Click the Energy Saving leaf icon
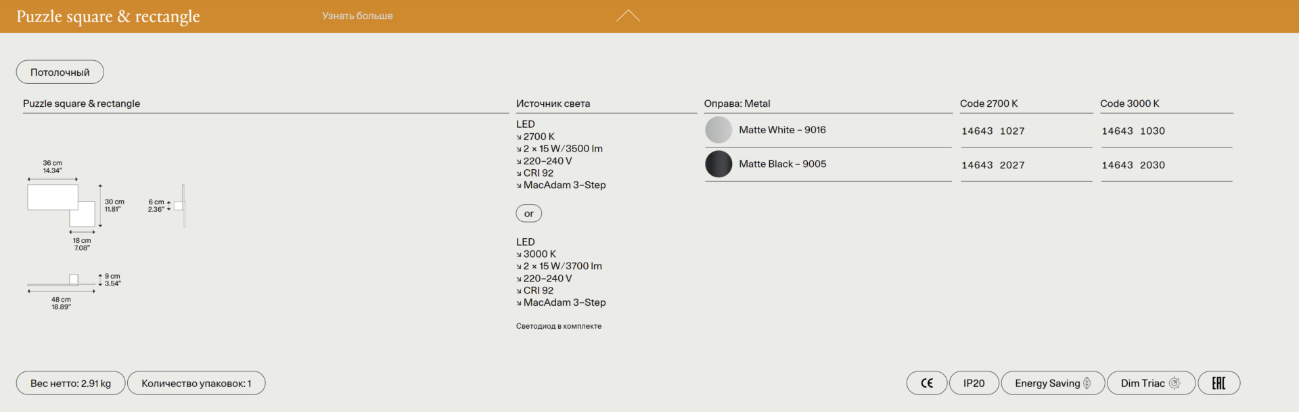This screenshot has height=412, width=1299. (1087, 383)
